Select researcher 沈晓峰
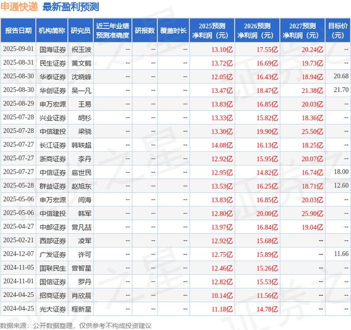 click(81, 77)
